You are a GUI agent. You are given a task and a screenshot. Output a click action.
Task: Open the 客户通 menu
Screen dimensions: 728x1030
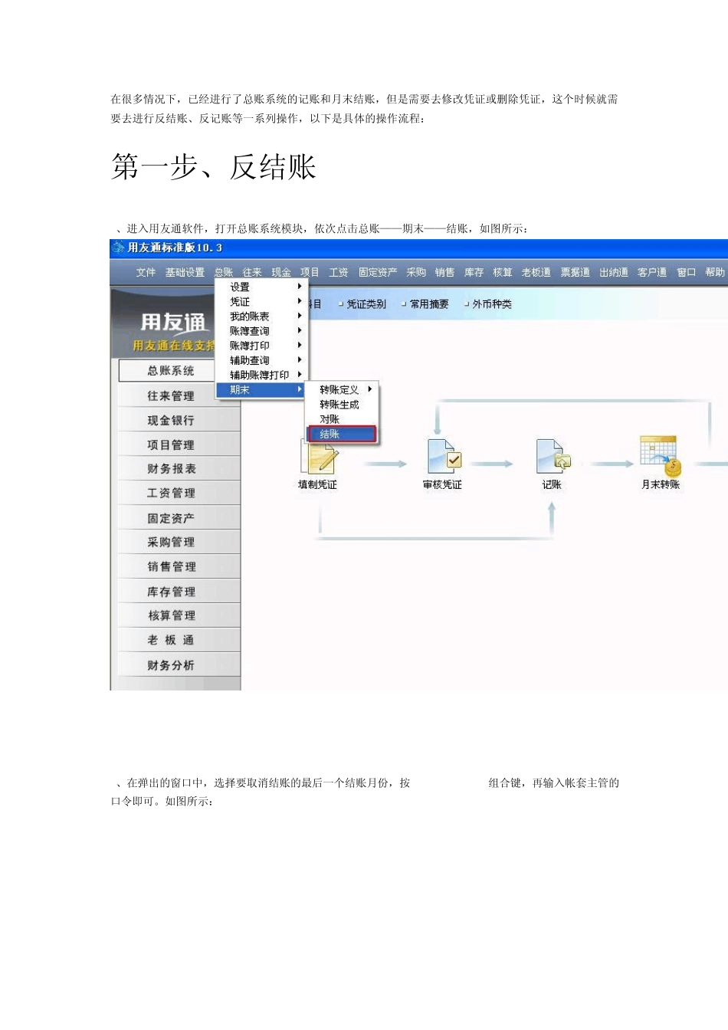tap(652, 272)
